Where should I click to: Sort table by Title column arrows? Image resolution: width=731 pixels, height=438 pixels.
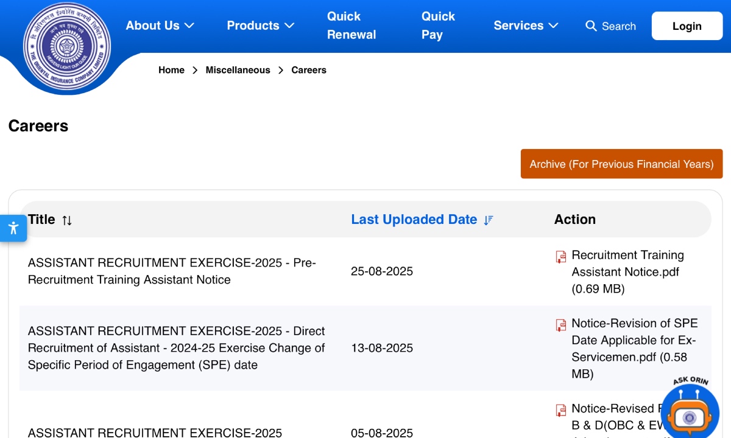pyautogui.click(x=67, y=220)
